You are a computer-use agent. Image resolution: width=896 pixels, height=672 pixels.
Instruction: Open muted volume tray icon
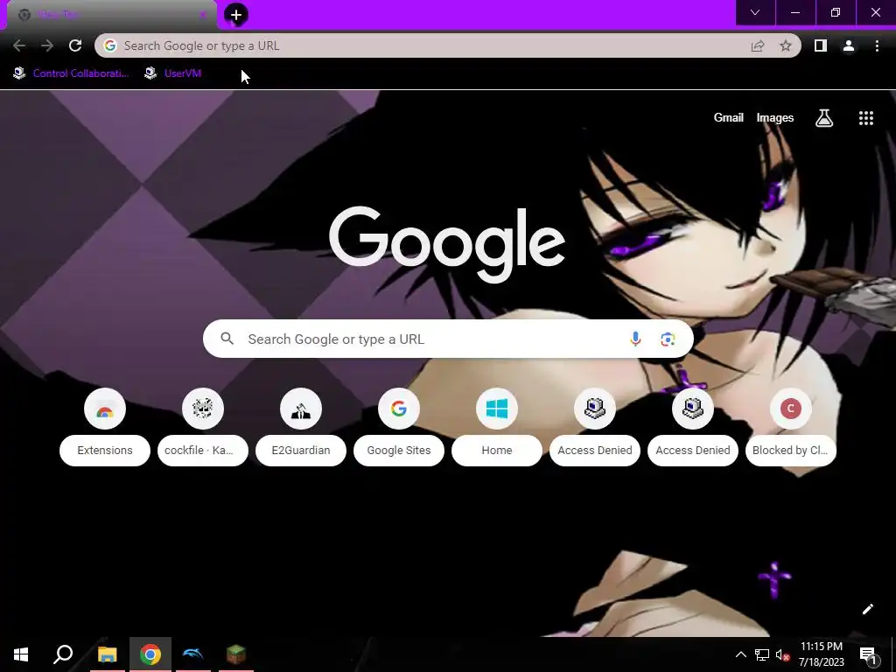click(x=783, y=654)
